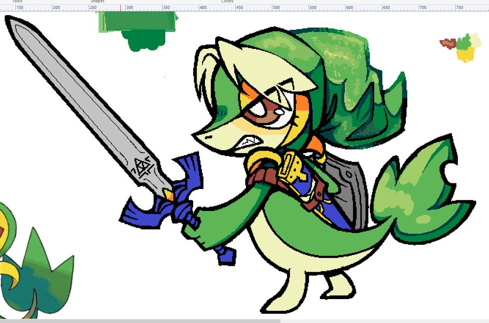Pick the pale cream paint dab on canvas

[x=476, y=41]
